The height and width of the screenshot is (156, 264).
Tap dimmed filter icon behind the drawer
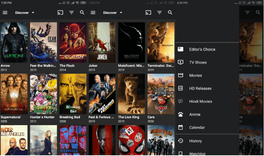(x=247, y=13)
